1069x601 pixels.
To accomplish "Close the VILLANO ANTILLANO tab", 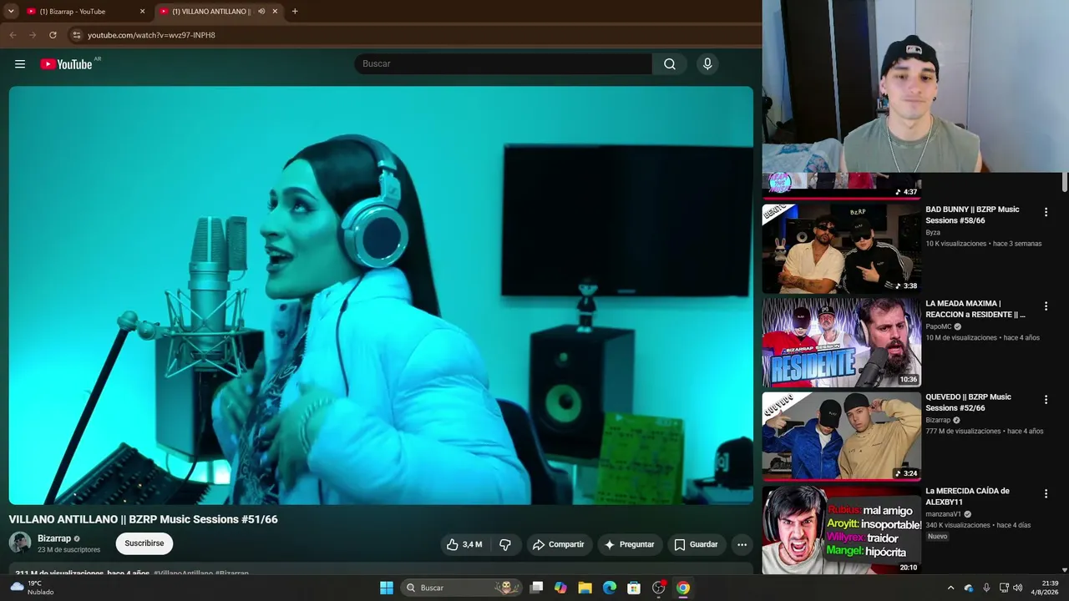I will point(275,12).
